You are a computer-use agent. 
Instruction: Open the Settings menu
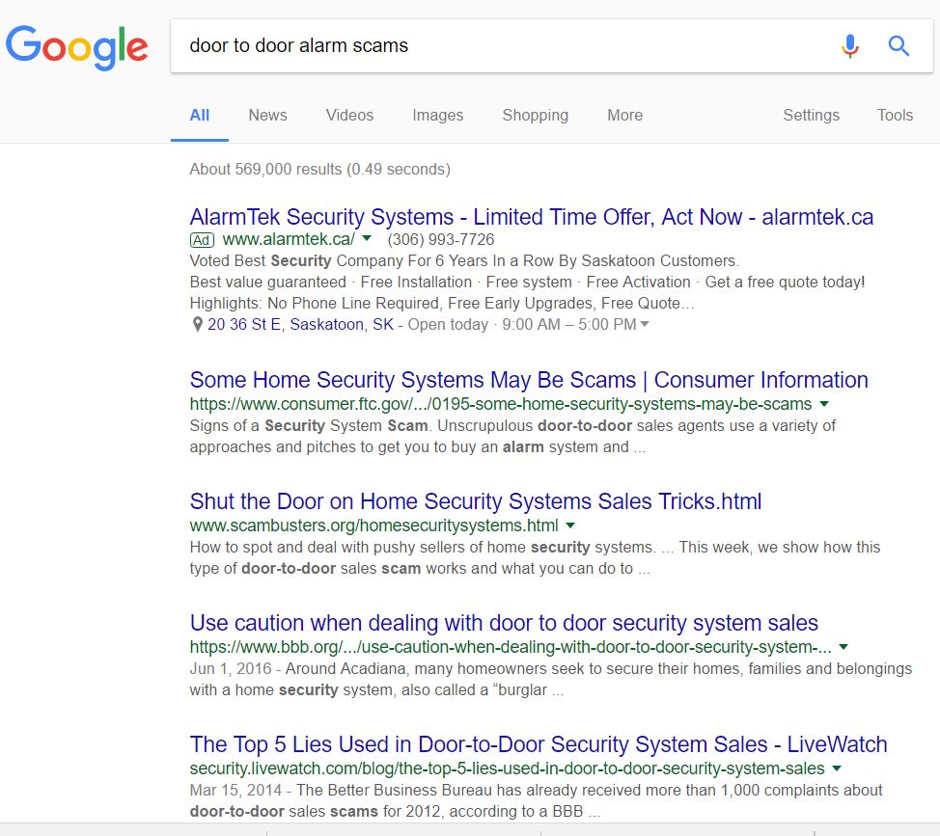[x=811, y=115]
